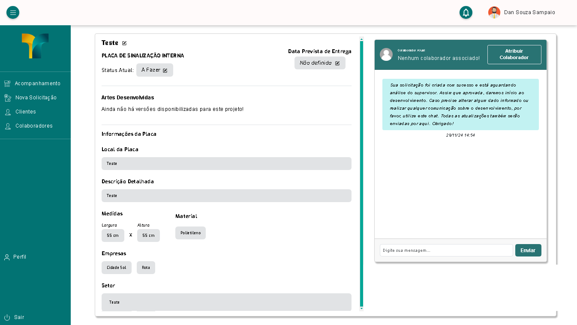This screenshot has width=577, height=325.
Task: Edit the 'A Fazer' status
Action: click(x=165, y=70)
